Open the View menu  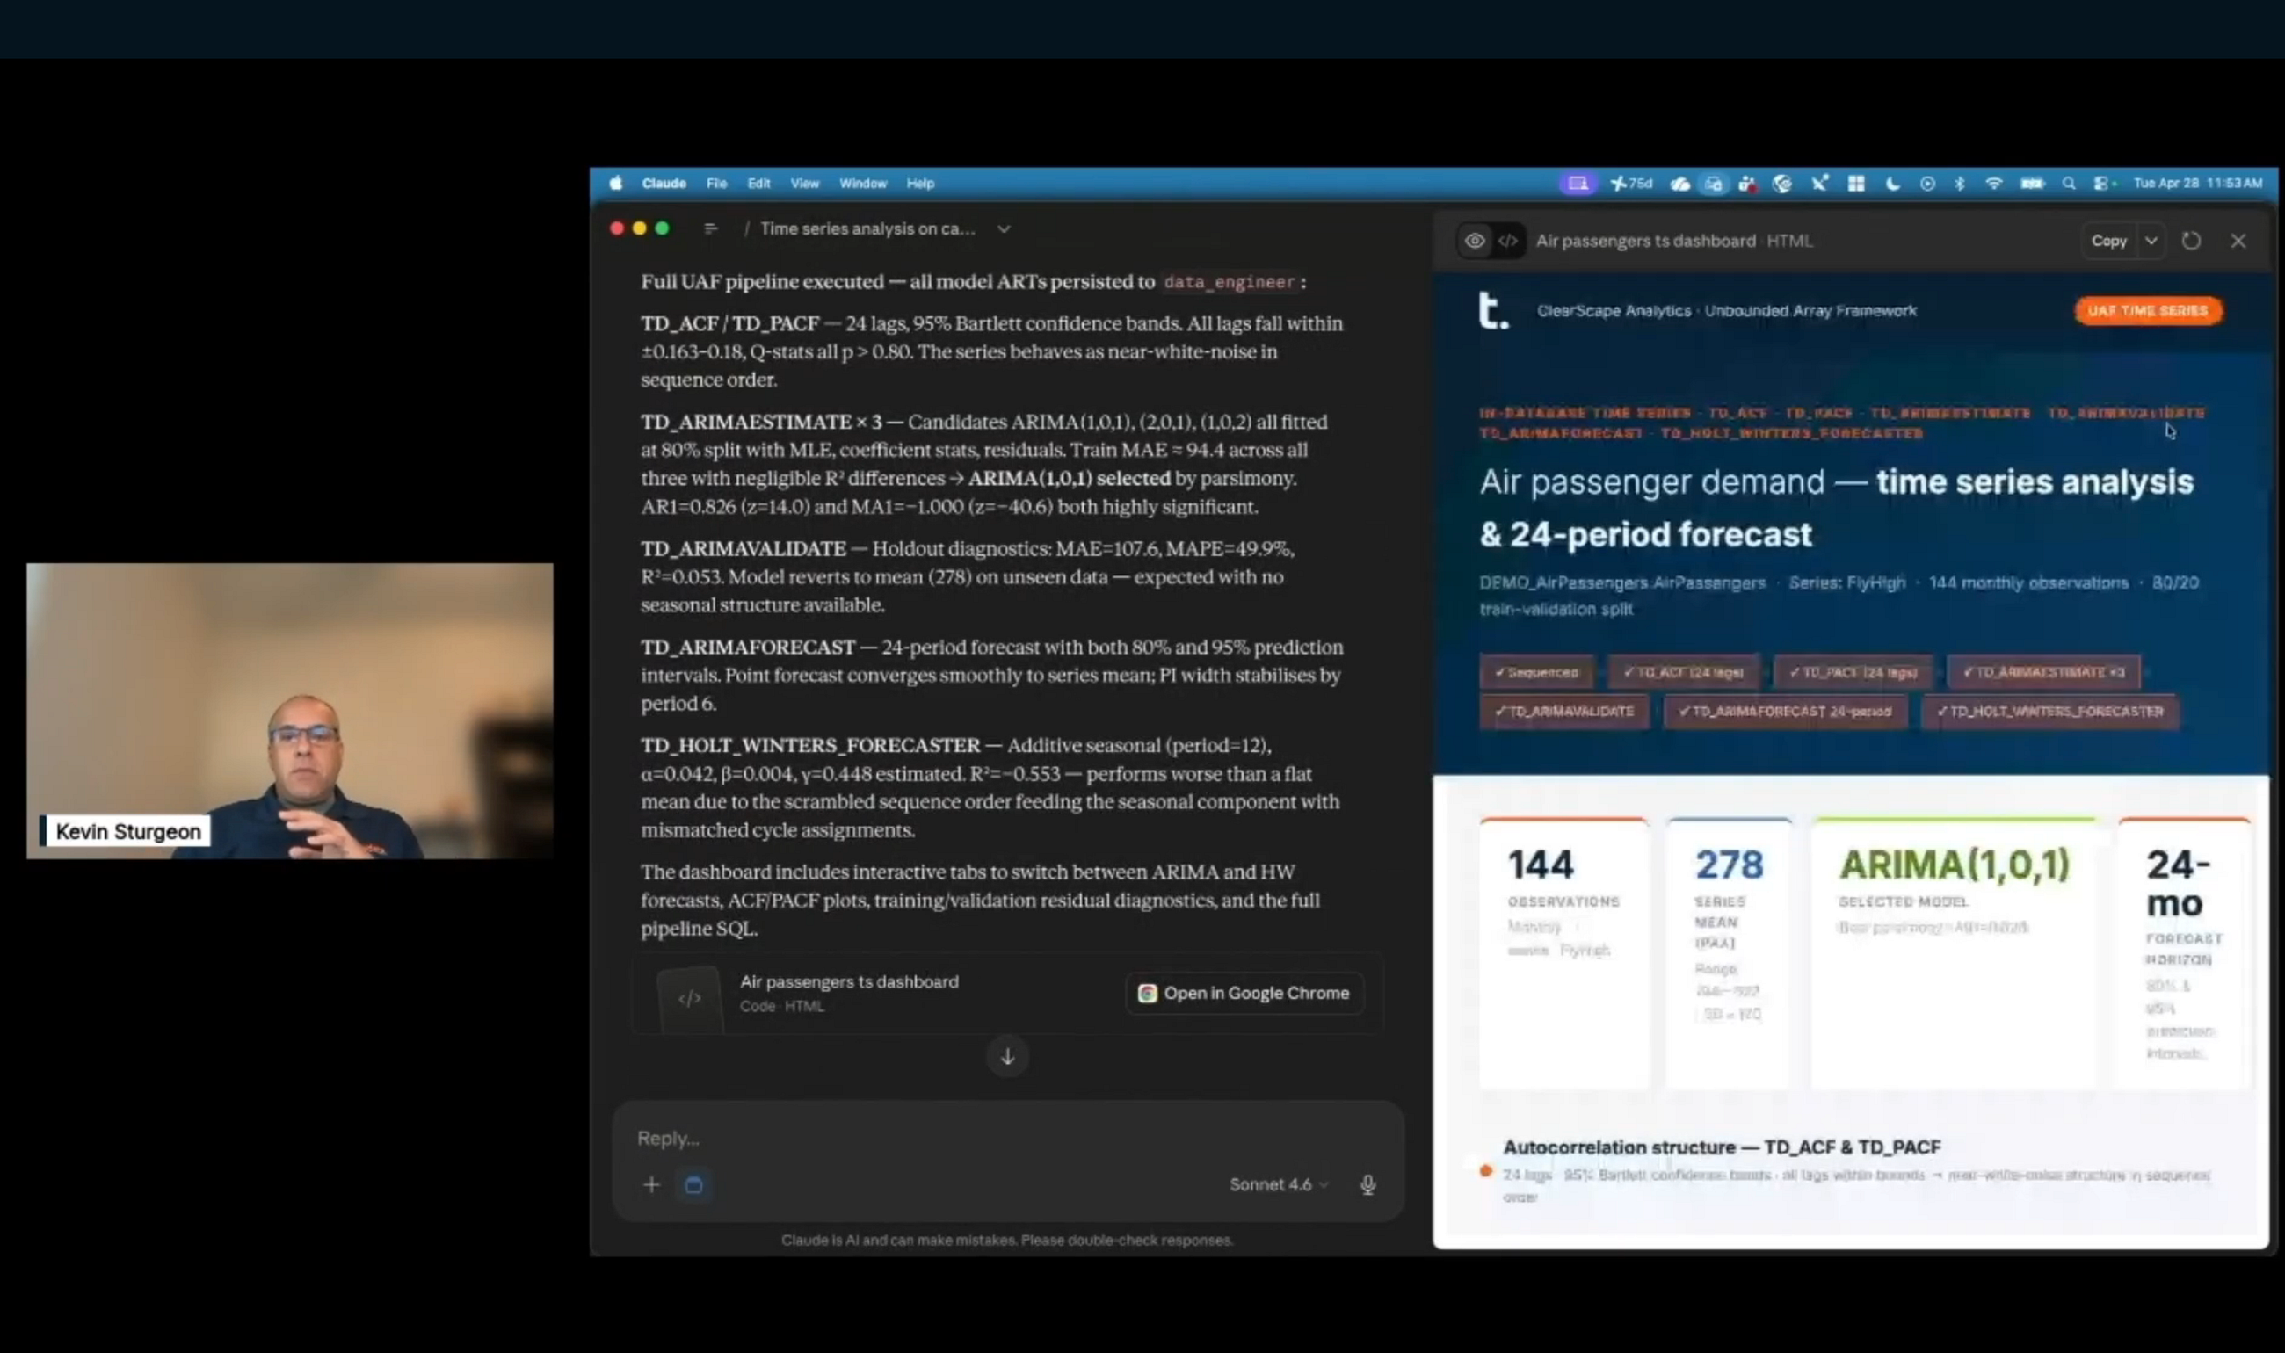coord(804,184)
